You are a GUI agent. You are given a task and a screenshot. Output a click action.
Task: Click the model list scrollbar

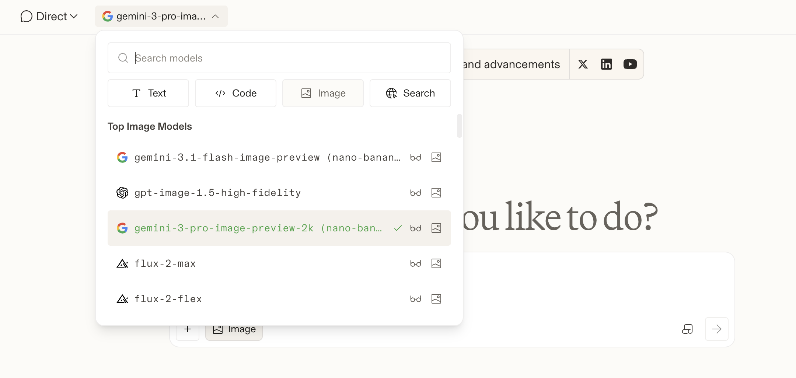459,126
